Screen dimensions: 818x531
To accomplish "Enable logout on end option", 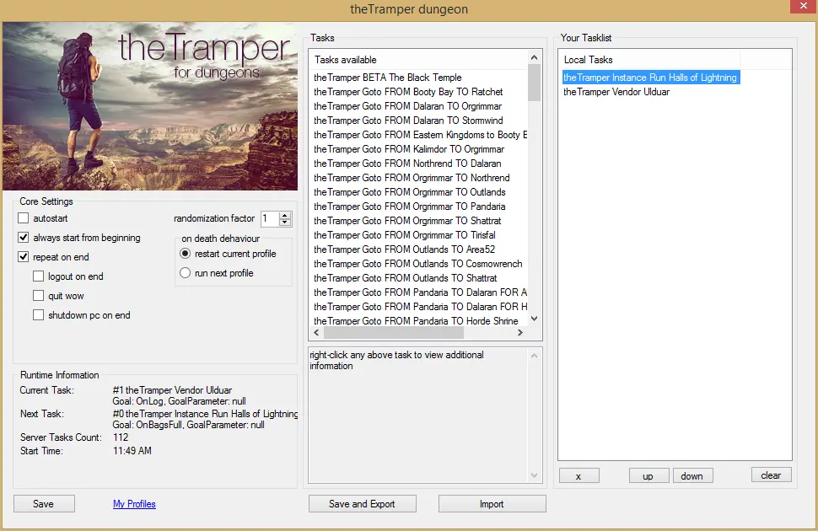I will 39,276.
